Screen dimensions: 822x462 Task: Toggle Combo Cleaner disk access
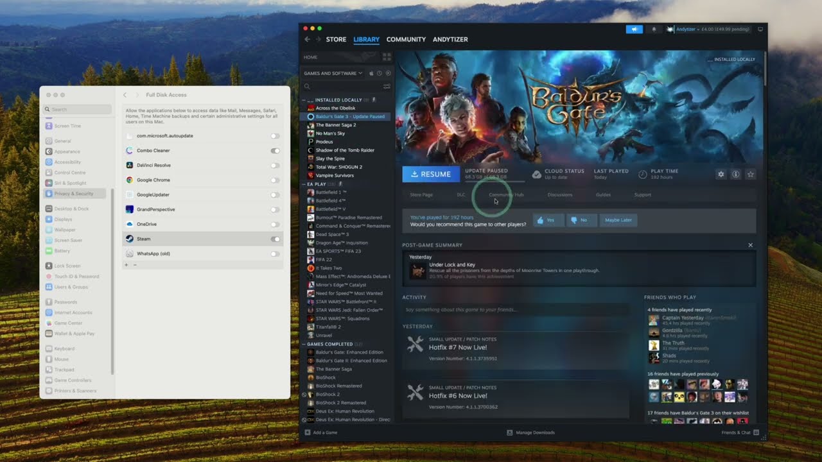coord(275,151)
